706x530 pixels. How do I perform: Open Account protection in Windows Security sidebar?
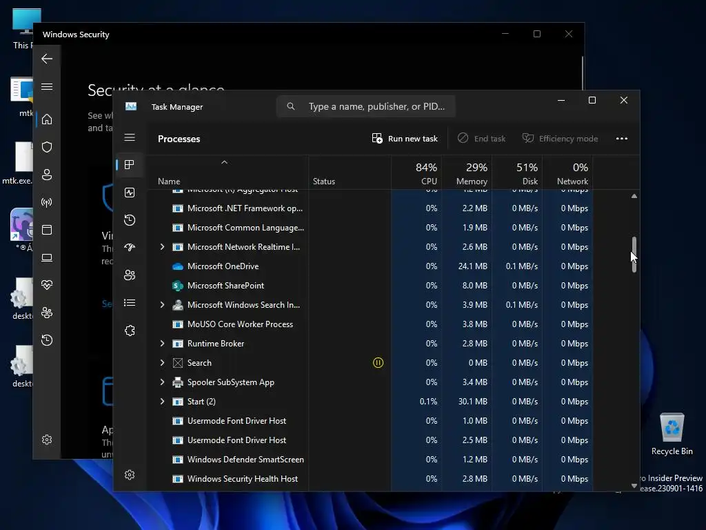(47, 175)
